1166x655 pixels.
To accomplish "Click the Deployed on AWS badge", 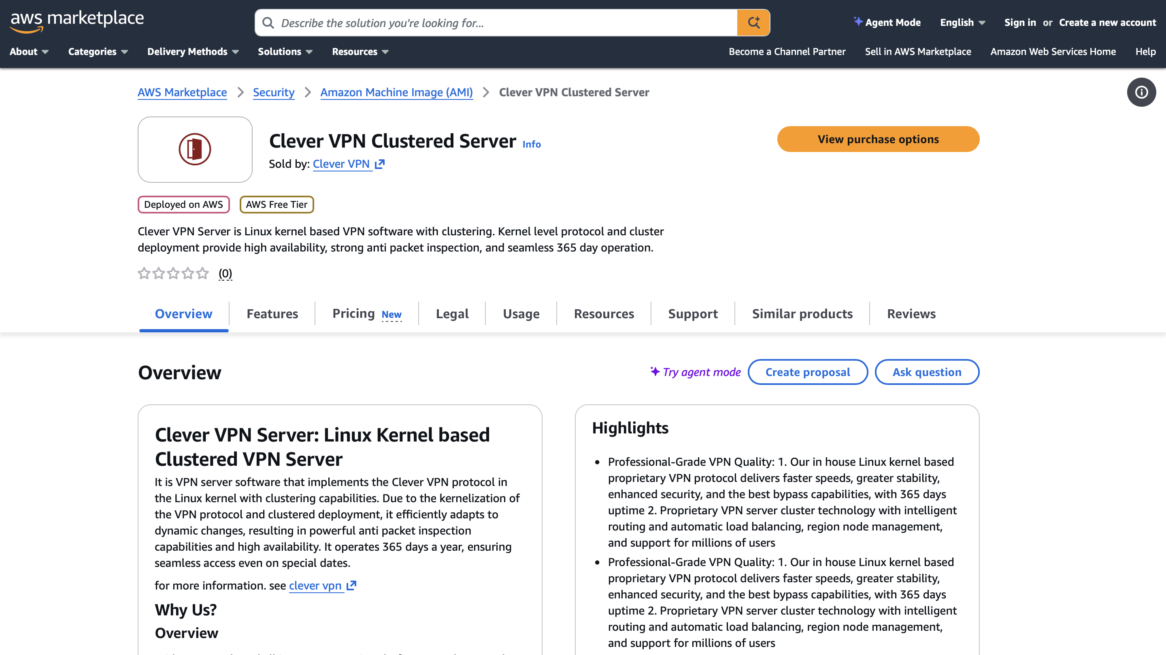I will [183, 204].
